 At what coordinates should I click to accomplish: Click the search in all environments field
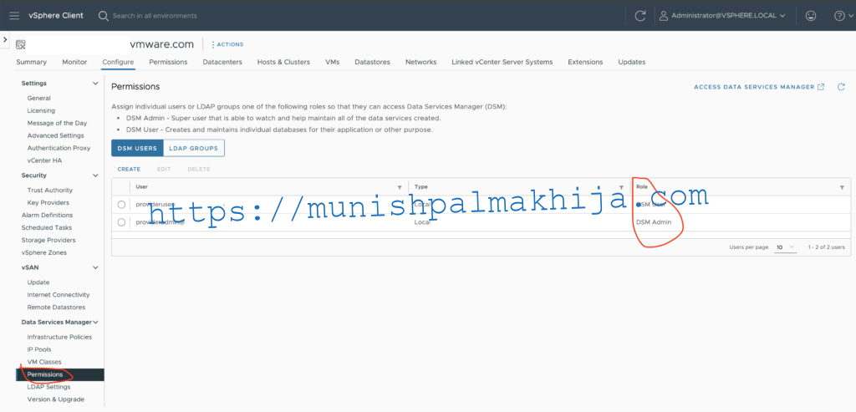coord(155,16)
